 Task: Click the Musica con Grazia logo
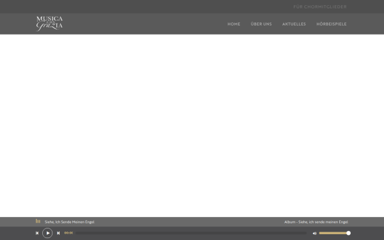49,24
